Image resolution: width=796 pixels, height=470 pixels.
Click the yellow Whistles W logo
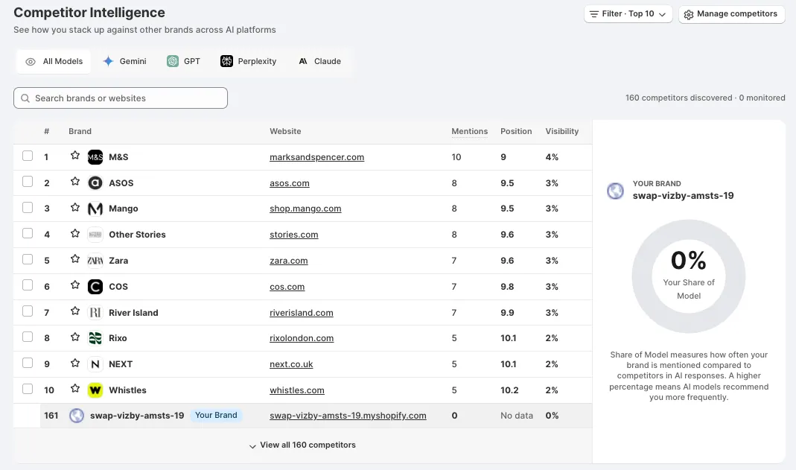pos(95,390)
